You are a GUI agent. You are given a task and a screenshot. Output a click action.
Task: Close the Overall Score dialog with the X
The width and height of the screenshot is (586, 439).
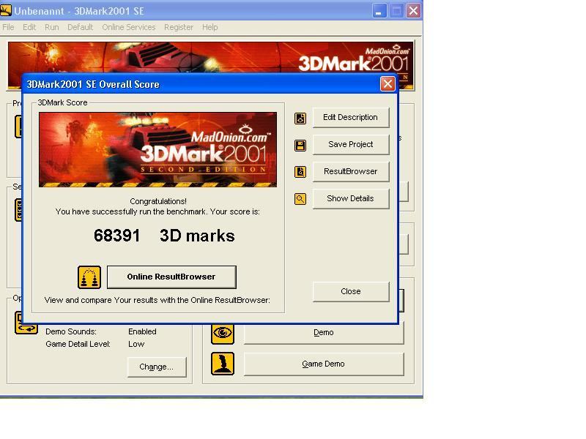coord(387,83)
